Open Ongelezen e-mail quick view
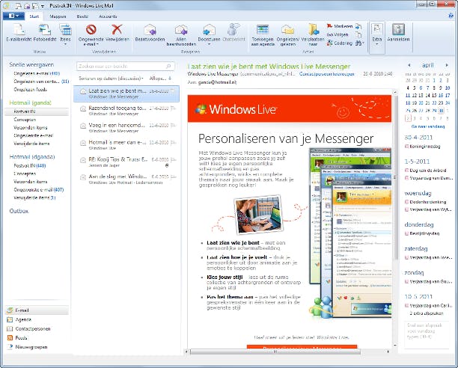Image resolution: width=458 pixels, height=368 pixels. (37, 73)
